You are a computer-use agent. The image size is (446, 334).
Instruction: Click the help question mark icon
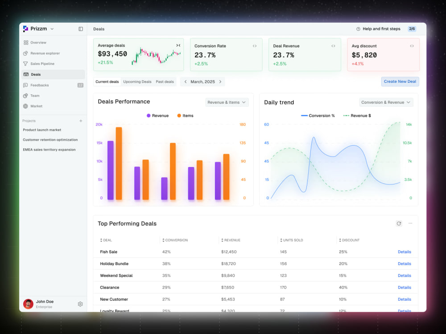pyautogui.click(x=358, y=29)
